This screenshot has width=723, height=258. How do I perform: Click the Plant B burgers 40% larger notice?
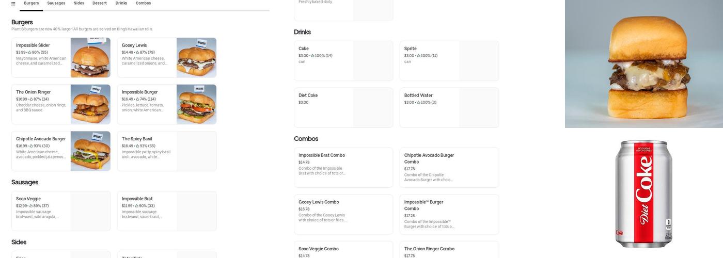82,29
